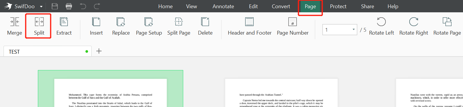The image size is (463, 107).
Task: Add a new tab with the plus button
Action: [x=99, y=51]
